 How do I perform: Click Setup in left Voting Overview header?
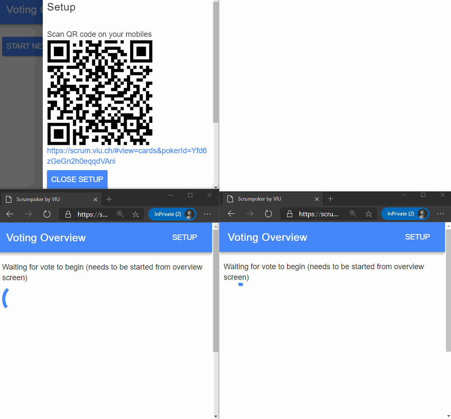pyautogui.click(x=185, y=237)
